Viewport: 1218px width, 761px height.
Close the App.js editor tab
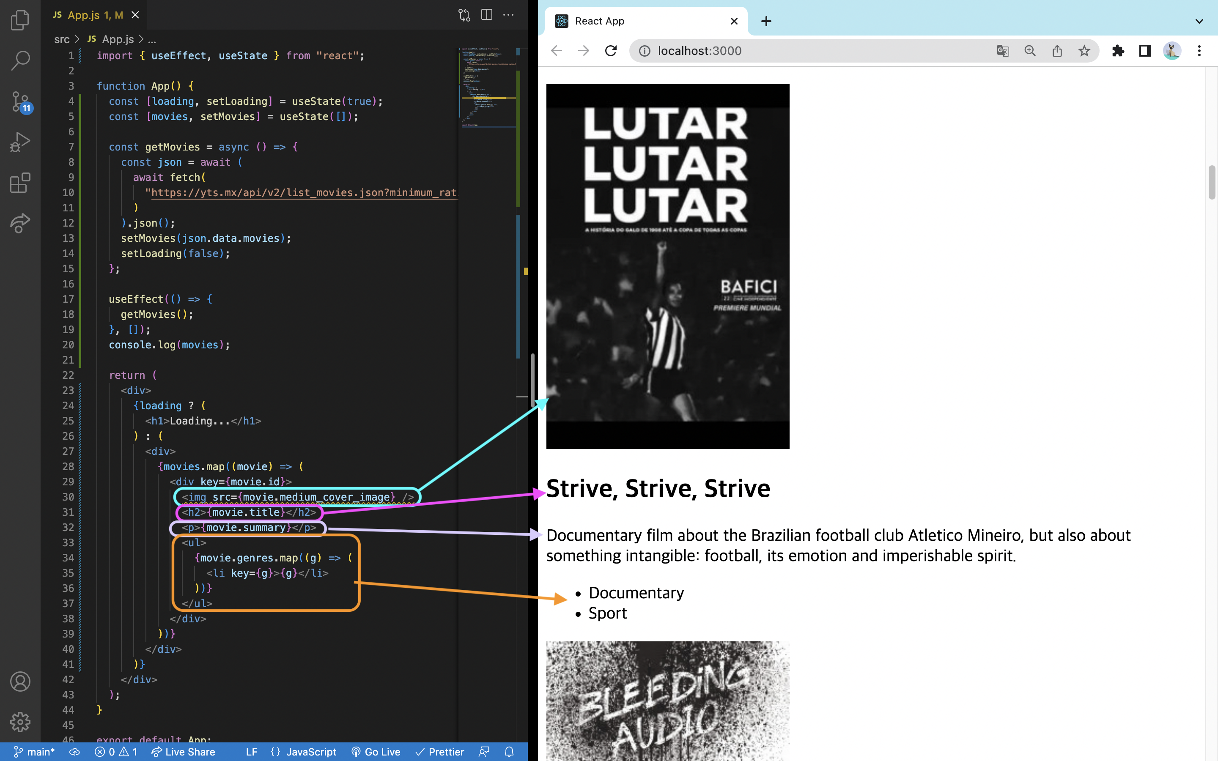coord(135,15)
